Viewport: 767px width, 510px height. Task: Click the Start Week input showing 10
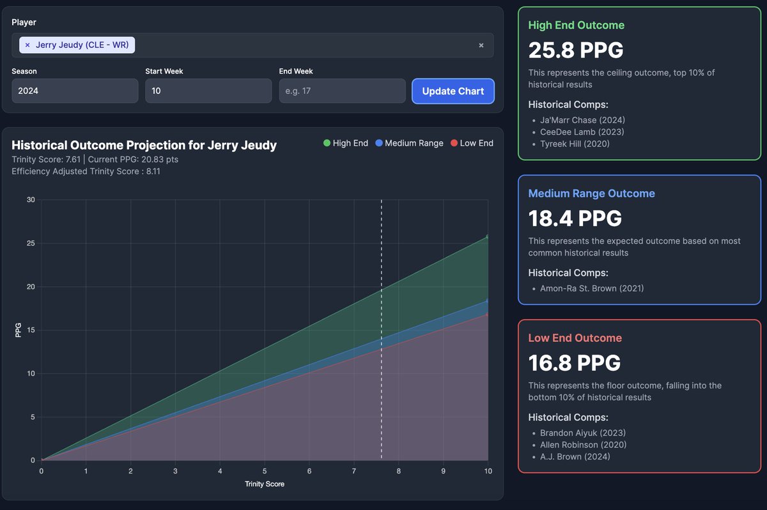pyautogui.click(x=208, y=91)
